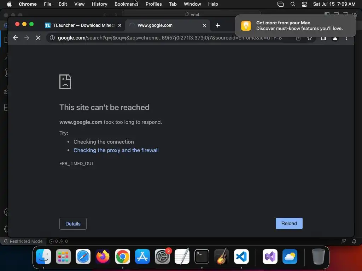The width and height of the screenshot is (362, 271).
Task: Open the Chrome menu in menu bar
Action: click(x=28, y=4)
